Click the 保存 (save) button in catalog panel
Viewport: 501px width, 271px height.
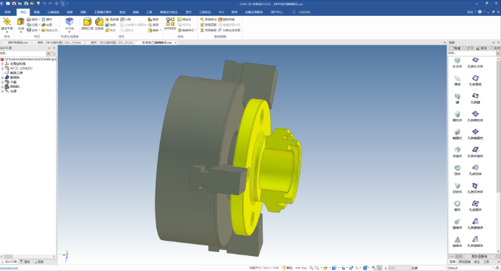[x=481, y=48]
